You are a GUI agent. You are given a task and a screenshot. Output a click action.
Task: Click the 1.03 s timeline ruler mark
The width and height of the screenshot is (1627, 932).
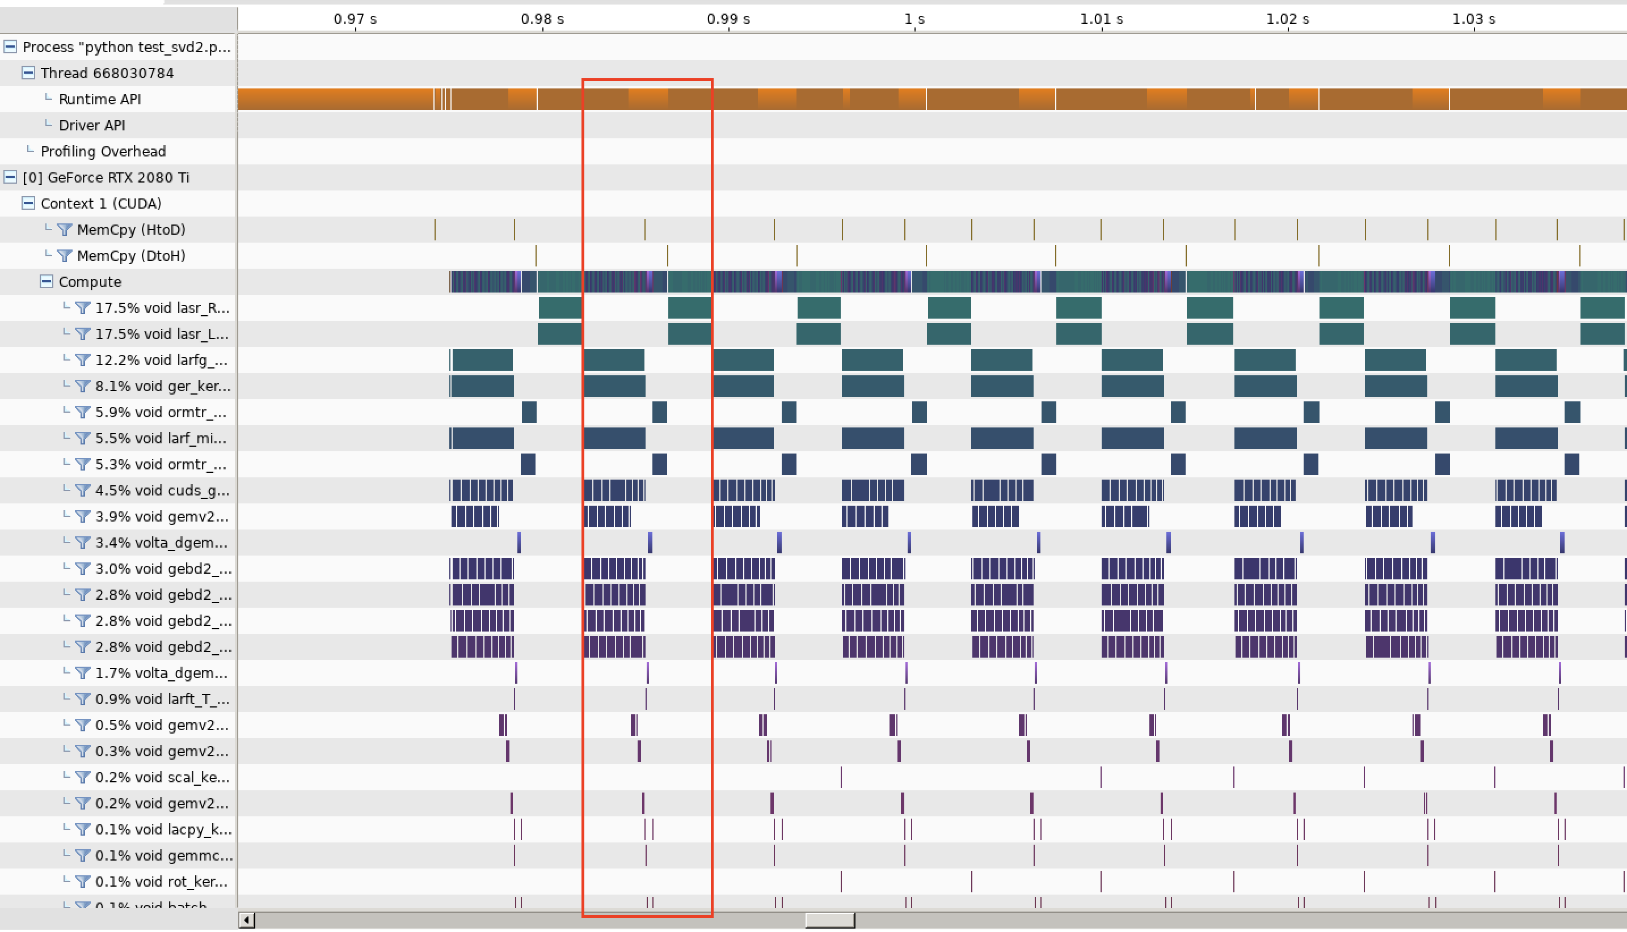tap(1473, 19)
